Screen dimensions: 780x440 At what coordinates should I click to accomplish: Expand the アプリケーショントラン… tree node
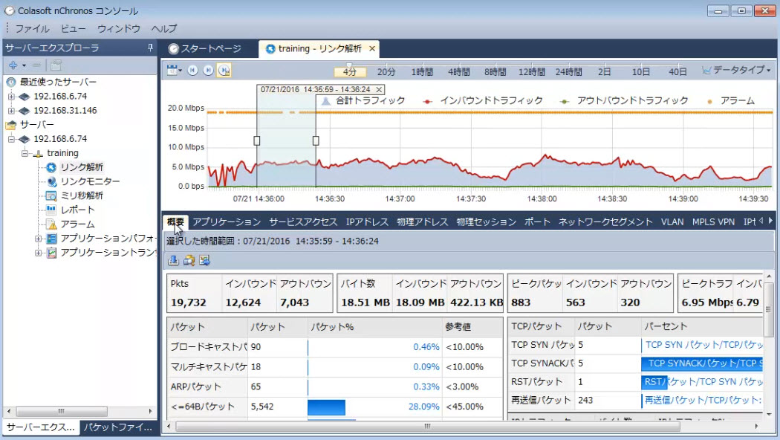coord(39,253)
